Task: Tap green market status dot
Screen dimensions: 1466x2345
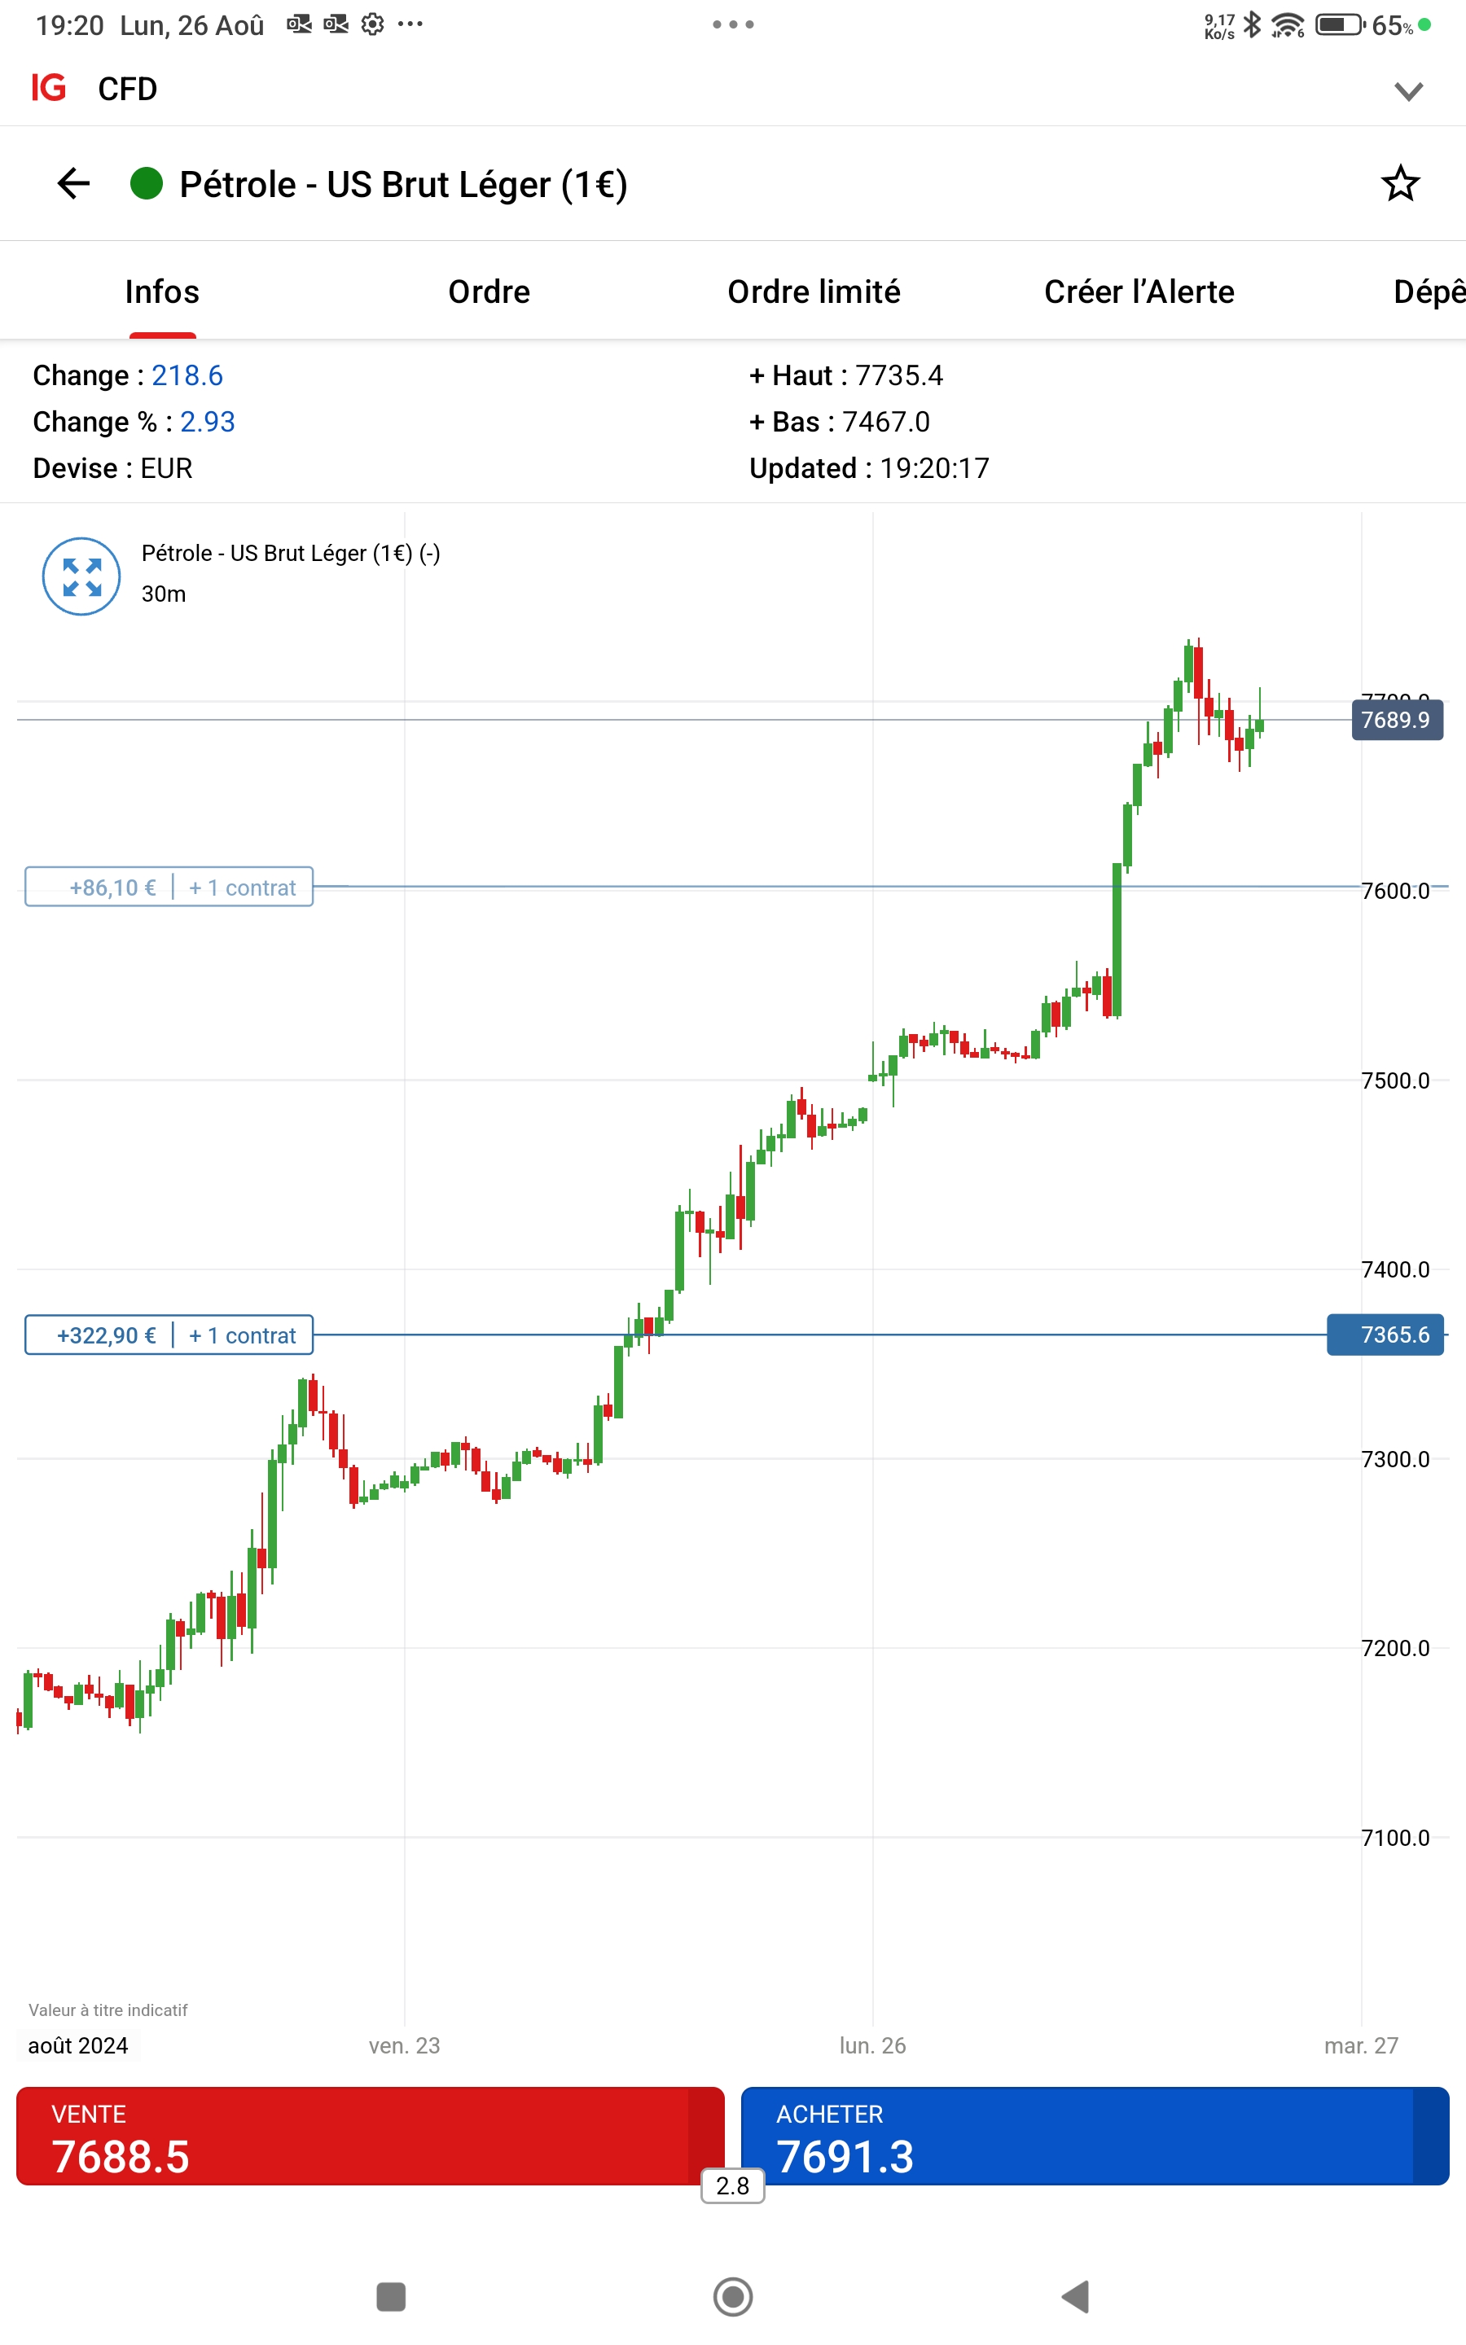Action: (147, 183)
